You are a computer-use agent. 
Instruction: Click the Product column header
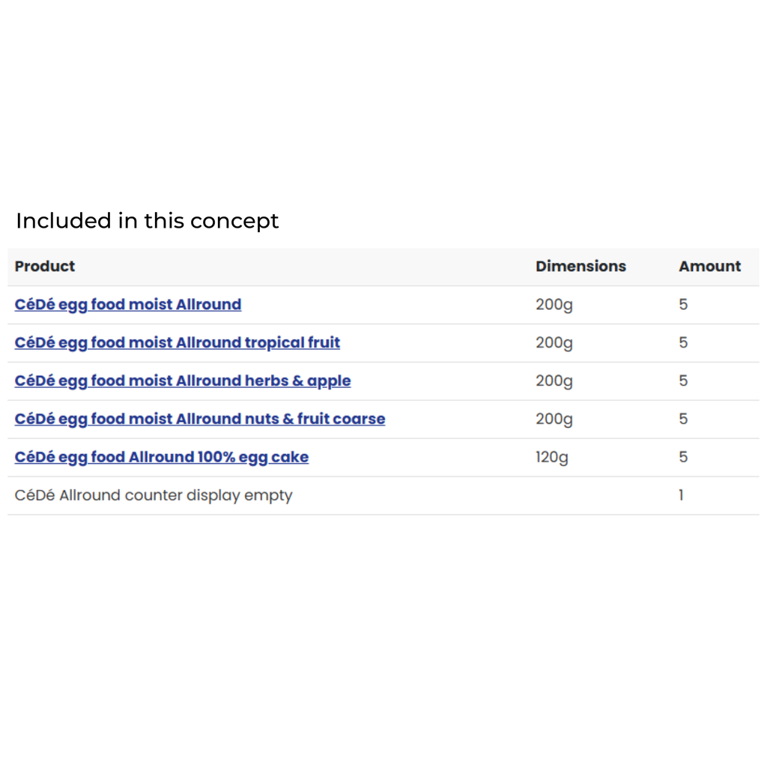[x=45, y=267]
